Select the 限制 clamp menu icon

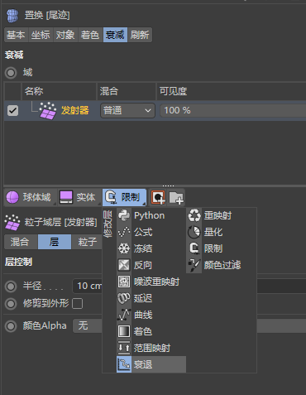click(x=194, y=248)
